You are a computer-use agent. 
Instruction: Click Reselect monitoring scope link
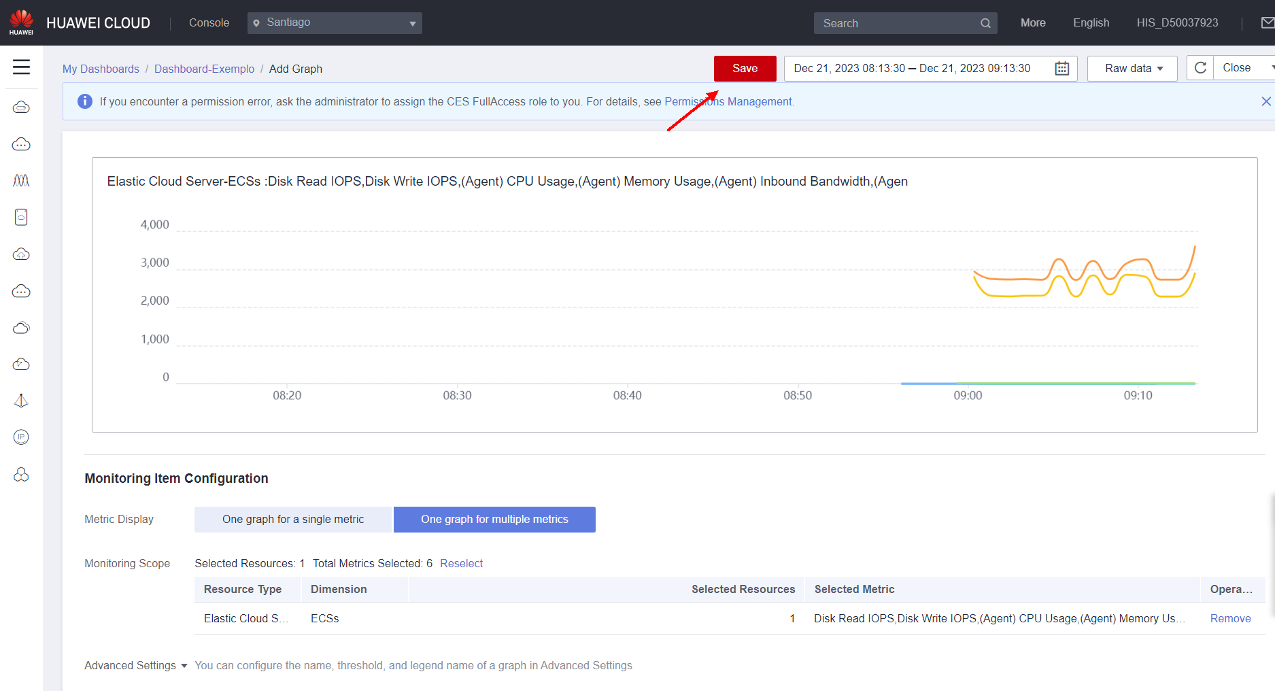[461, 563]
